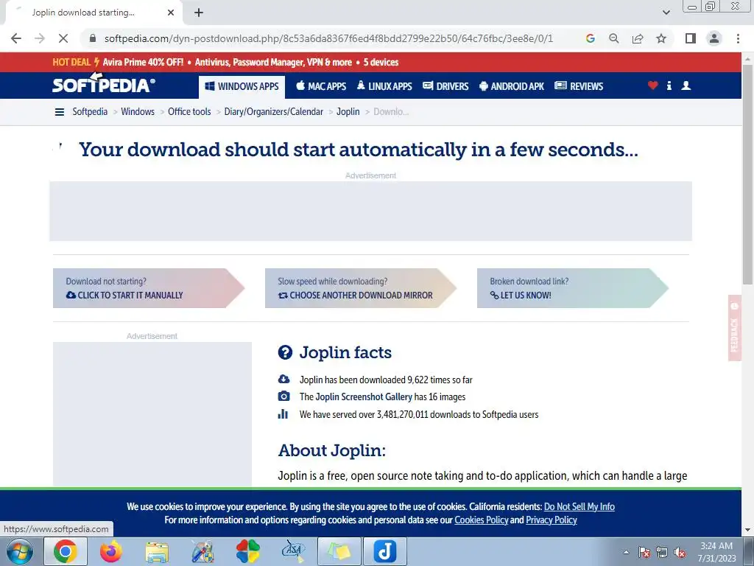Viewport: 754px width, 566px height.
Task: Go to Softpedia breadcrumb link
Action: (x=90, y=112)
